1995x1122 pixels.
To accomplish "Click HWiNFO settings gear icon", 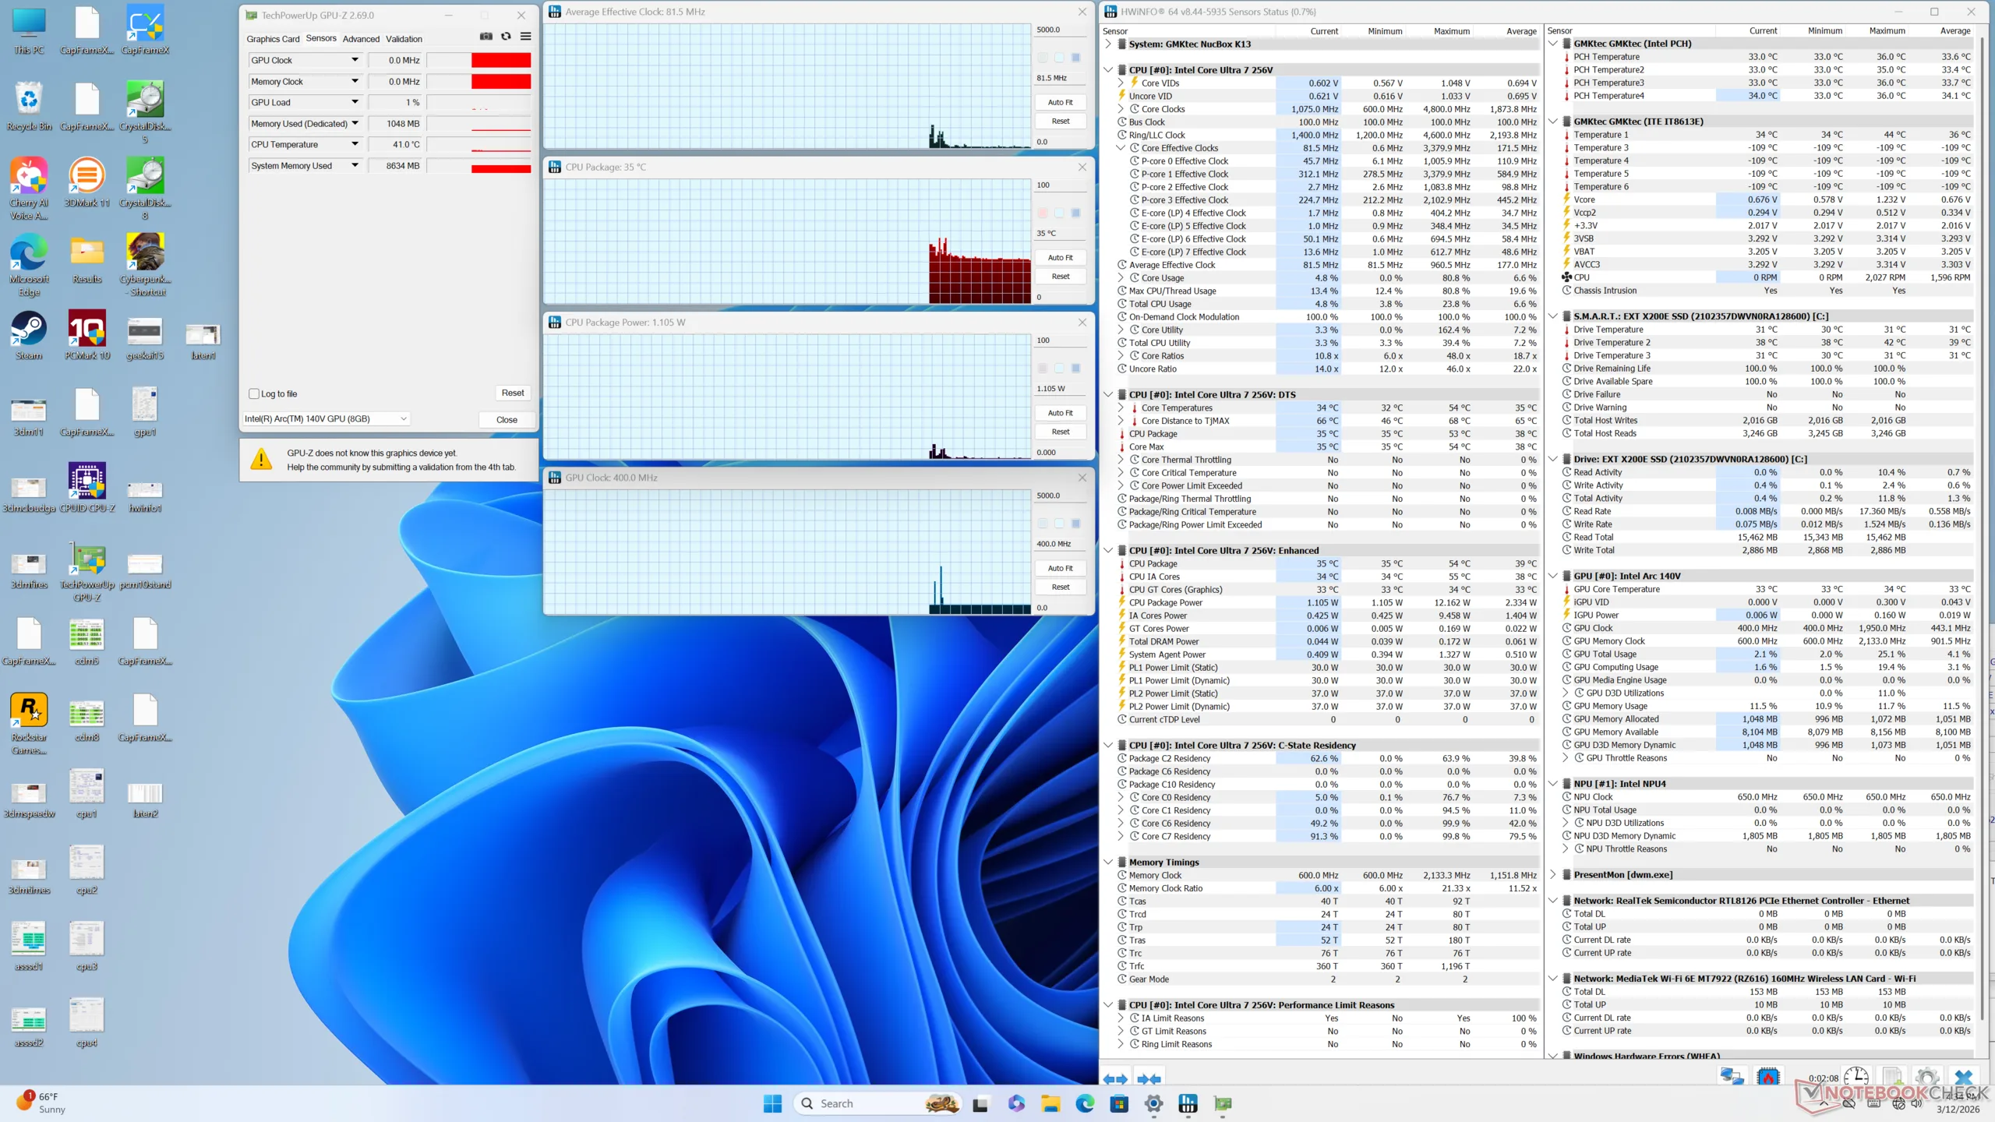I will click(1926, 1077).
